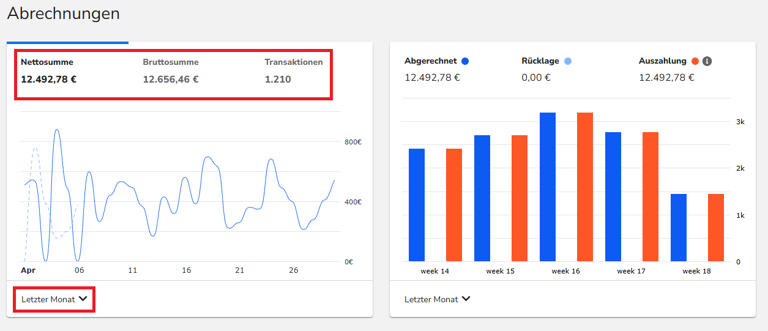Viewport: 768px width, 331px height.
Task: Click the 3k axis label on bar chart
Action: point(740,122)
